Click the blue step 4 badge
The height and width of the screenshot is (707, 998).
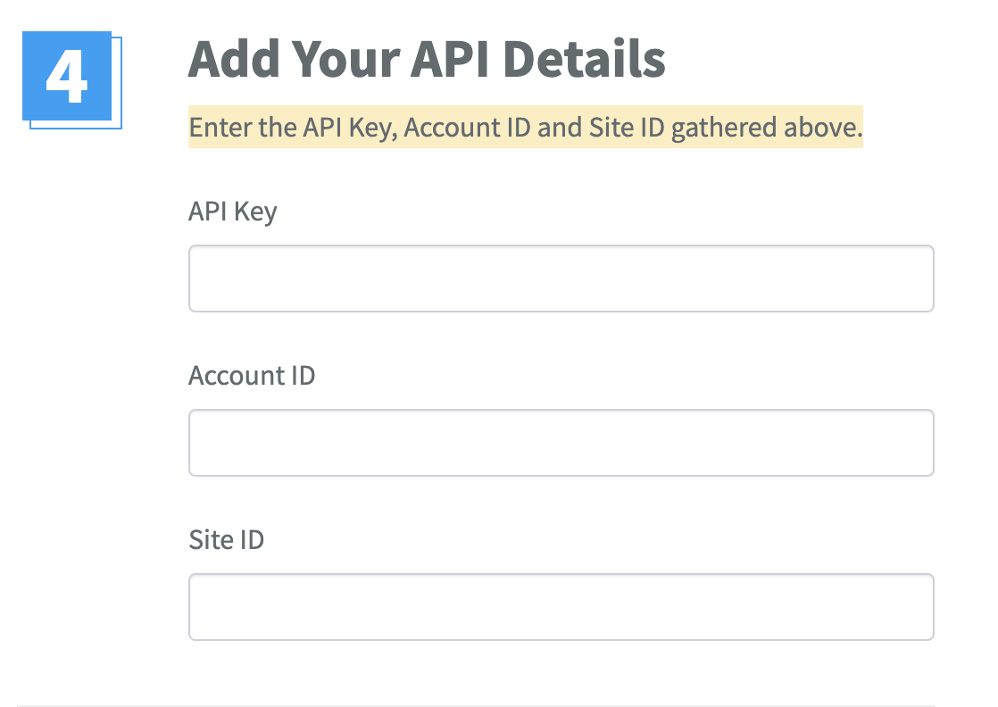[x=67, y=77]
